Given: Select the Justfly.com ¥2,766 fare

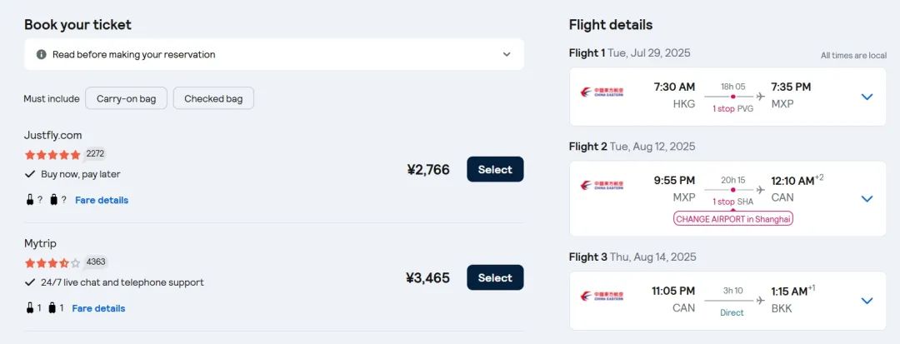Looking at the screenshot, I should (x=495, y=169).
